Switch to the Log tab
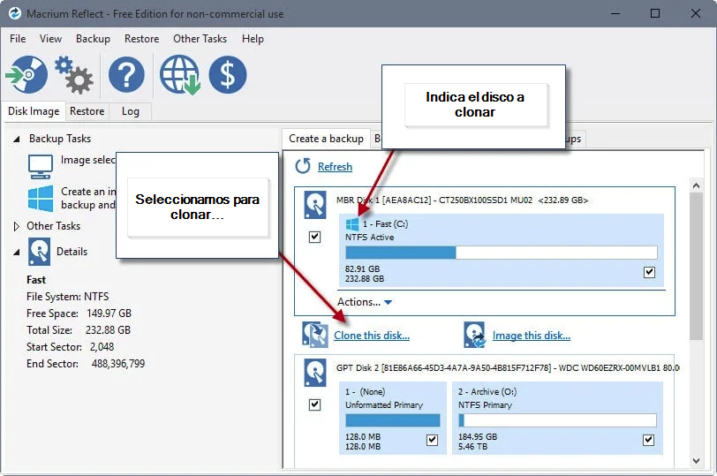 coord(131,111)
